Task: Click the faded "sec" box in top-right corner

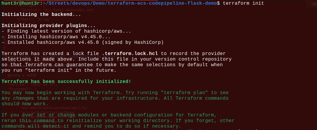Action: click(x=314, y=4)
